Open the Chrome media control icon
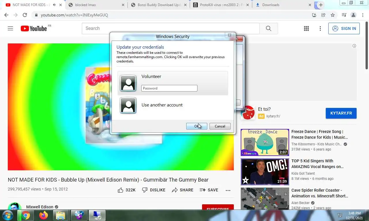The image size is (369, 221). 344,15
